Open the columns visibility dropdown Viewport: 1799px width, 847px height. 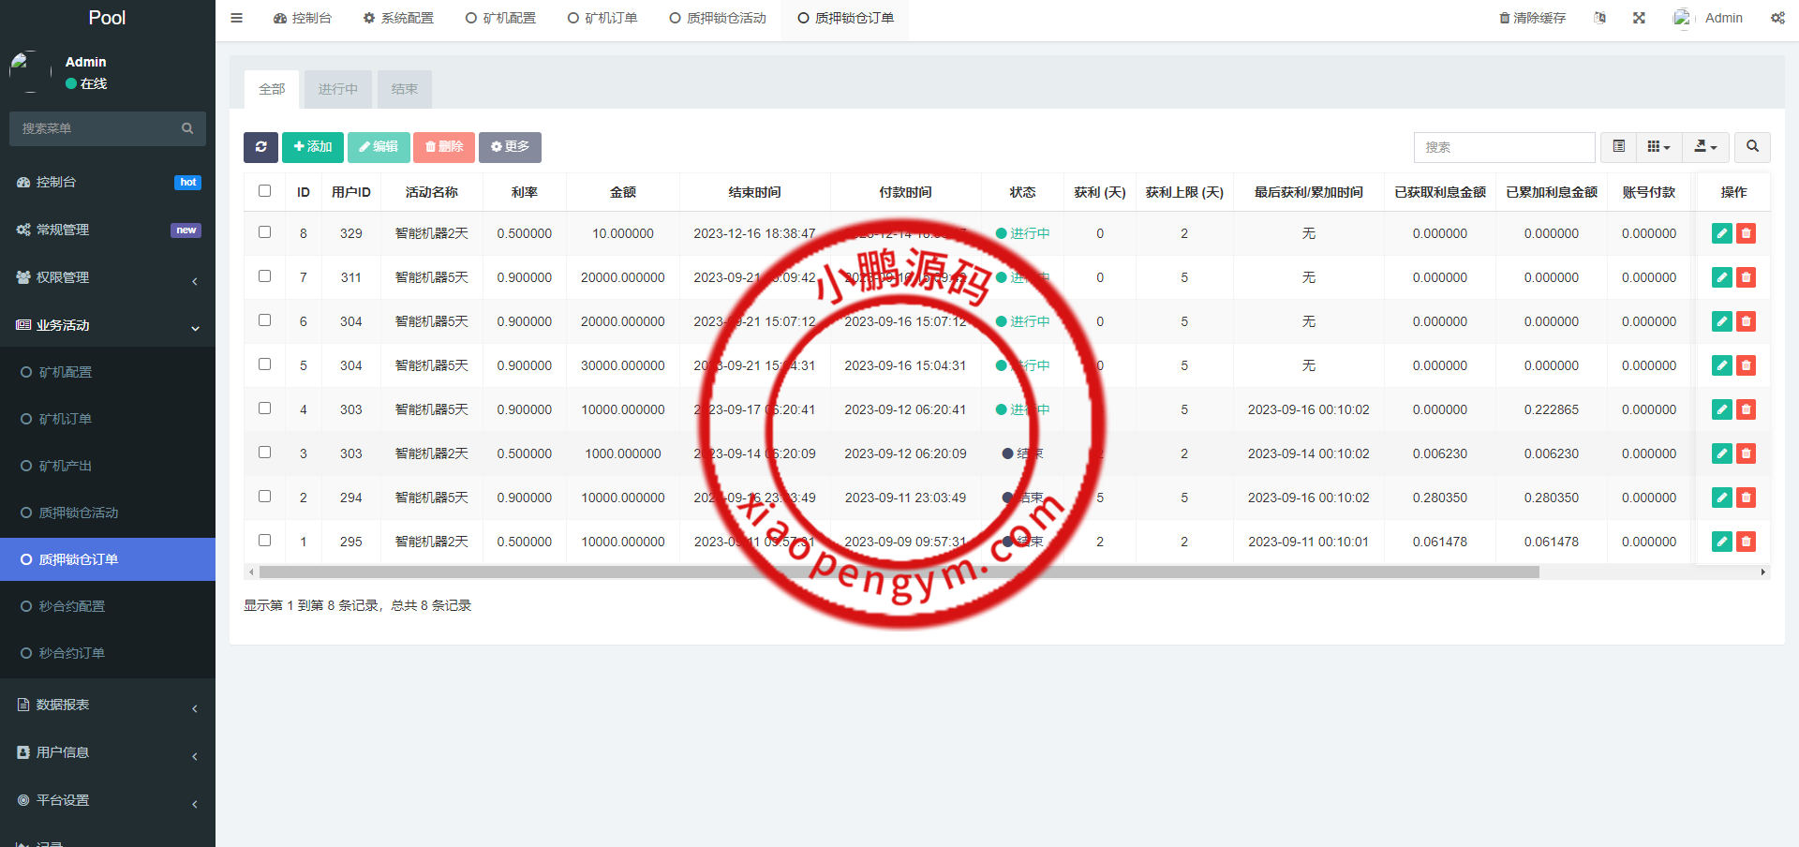coord(1658,147)
